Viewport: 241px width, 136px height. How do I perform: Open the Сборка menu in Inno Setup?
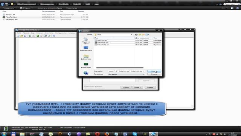[40, 33]
